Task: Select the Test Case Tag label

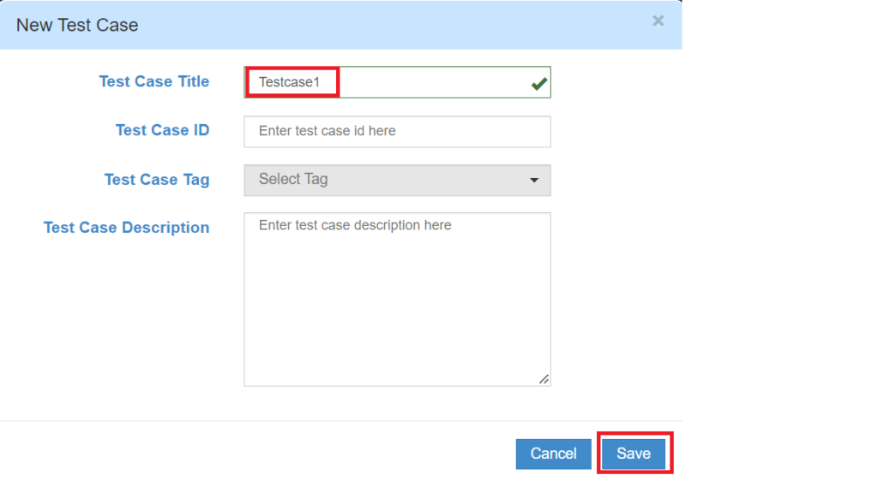Action: click(157, 179)
